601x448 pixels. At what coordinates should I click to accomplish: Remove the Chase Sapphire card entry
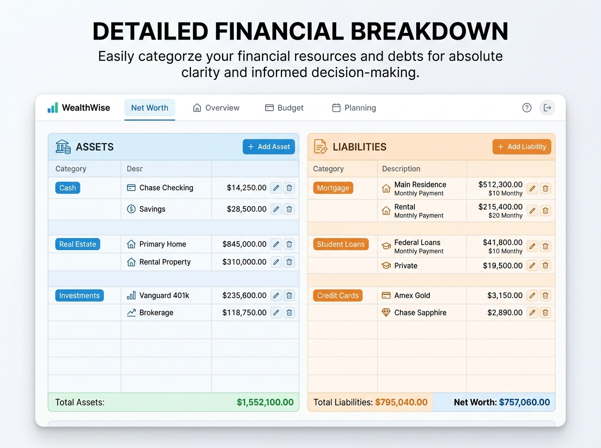click(x=545, y=312)
